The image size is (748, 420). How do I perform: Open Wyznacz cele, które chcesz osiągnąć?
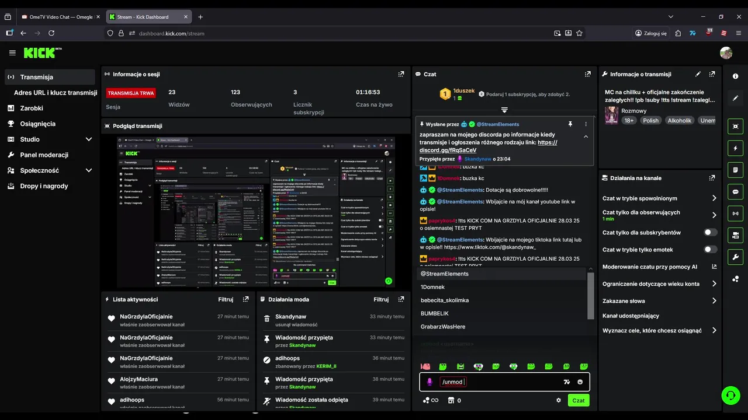659,330
